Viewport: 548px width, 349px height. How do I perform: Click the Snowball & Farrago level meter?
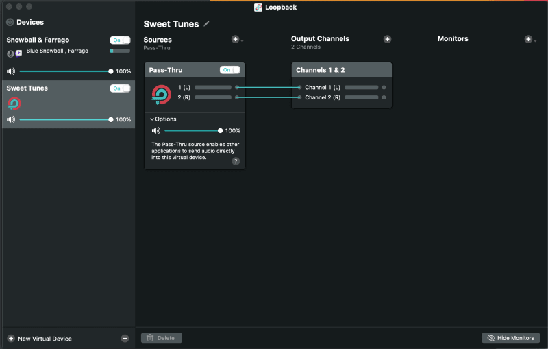pyautogui.click(x=120, y=51)
